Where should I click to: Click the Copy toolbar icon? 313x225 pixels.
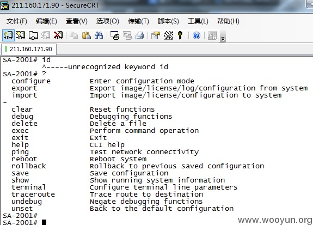coord(73,35)
